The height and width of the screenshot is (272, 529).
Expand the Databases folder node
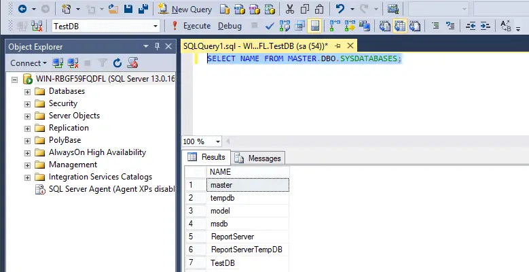tap(27, 92)
